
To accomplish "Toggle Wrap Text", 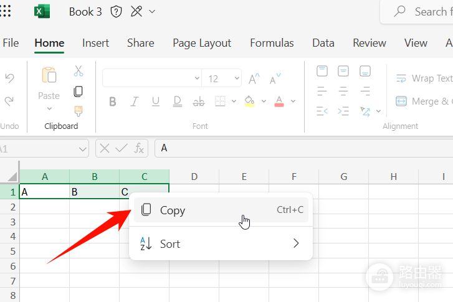I will pos(424,78).
